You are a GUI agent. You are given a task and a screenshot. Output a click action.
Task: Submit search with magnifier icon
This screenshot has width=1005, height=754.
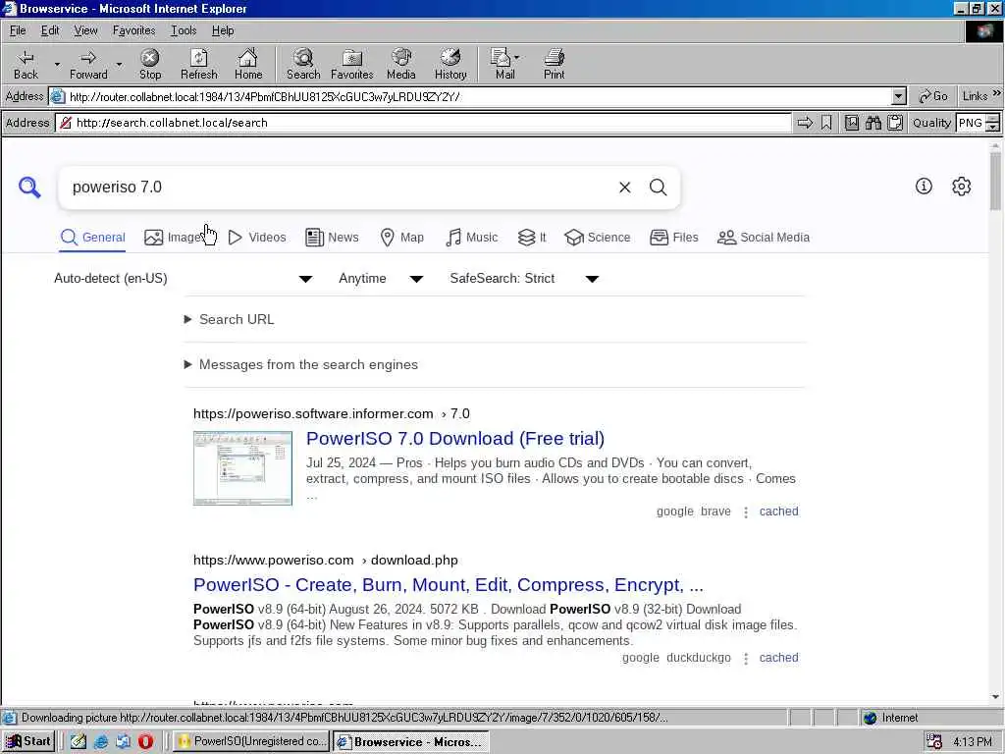[x=659, y=188]
